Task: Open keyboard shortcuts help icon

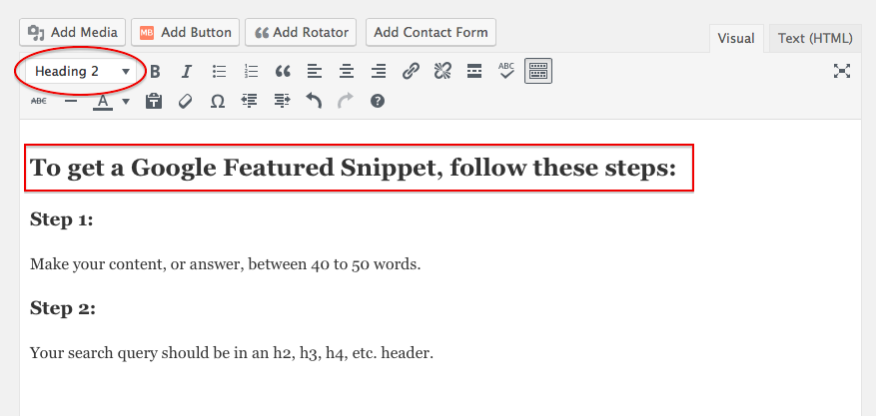Action: tap(378, 101)
